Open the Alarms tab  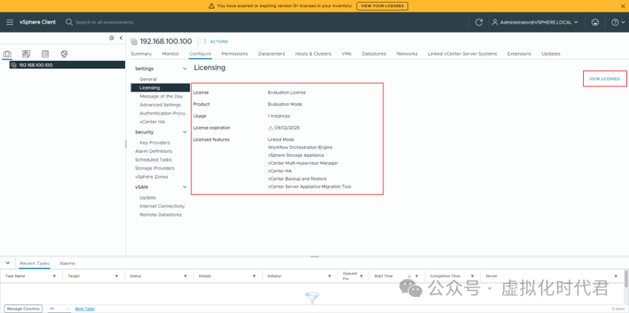[x=67, y=263]
